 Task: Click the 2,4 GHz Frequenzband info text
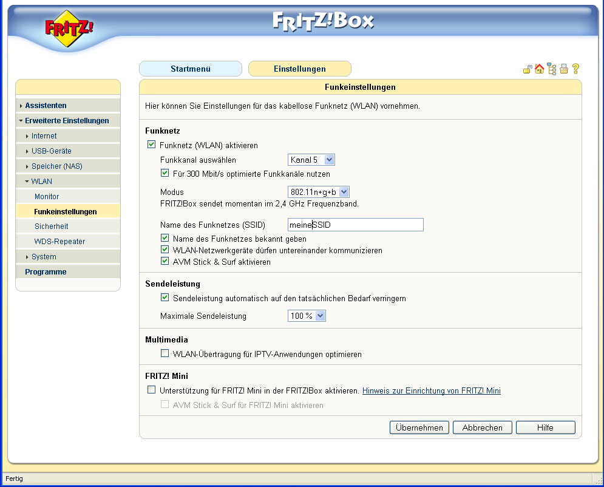pyautogui.click(x=259, y=204)
